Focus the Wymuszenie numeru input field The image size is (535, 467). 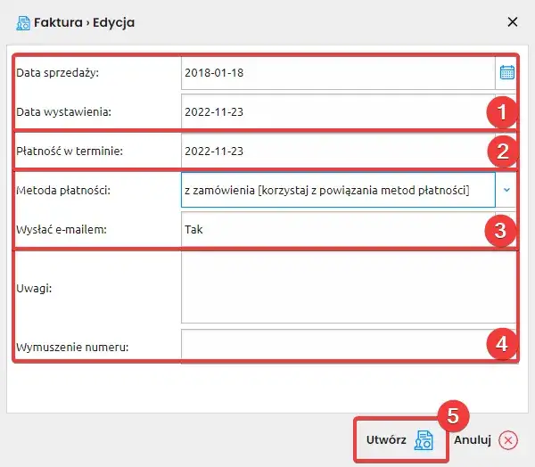(x=349, y=345)
